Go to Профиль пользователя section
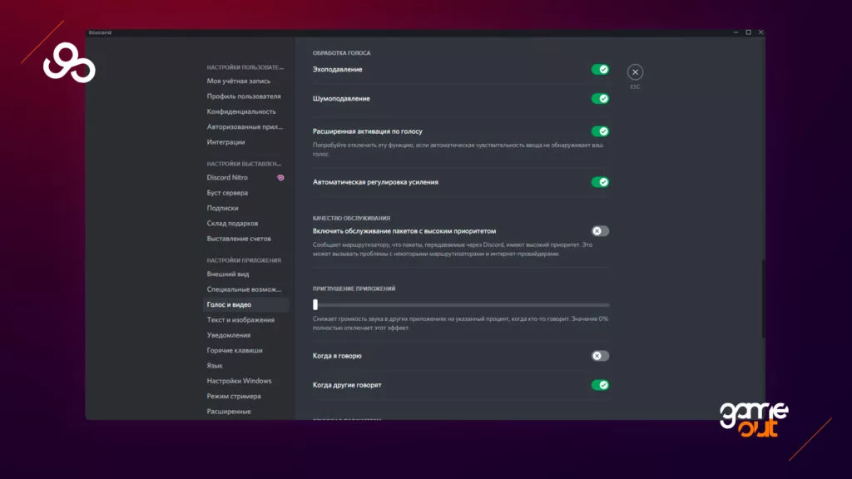Image resolution: width=852 pixels, height=479 pixels. click(x=244, y=96)
